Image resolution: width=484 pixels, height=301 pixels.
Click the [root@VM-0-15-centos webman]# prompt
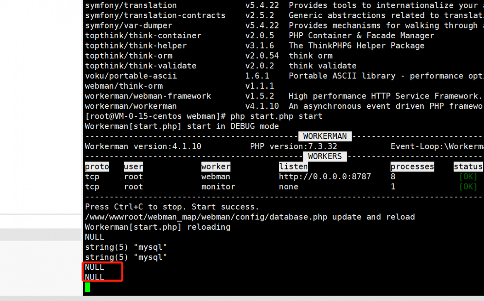(155, 116)
